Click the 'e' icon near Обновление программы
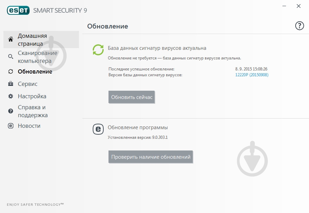 [98, 129]
